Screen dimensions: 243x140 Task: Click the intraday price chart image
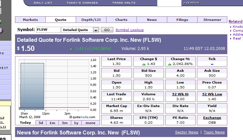pyautogui.click(x=54, y=85)
